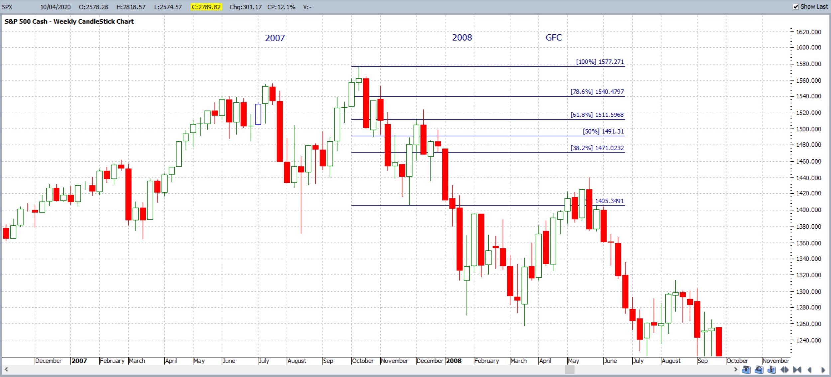The height and width of the screenshot is (377, 831).
Task: Click the first December axis label
Action: (48, 361)
